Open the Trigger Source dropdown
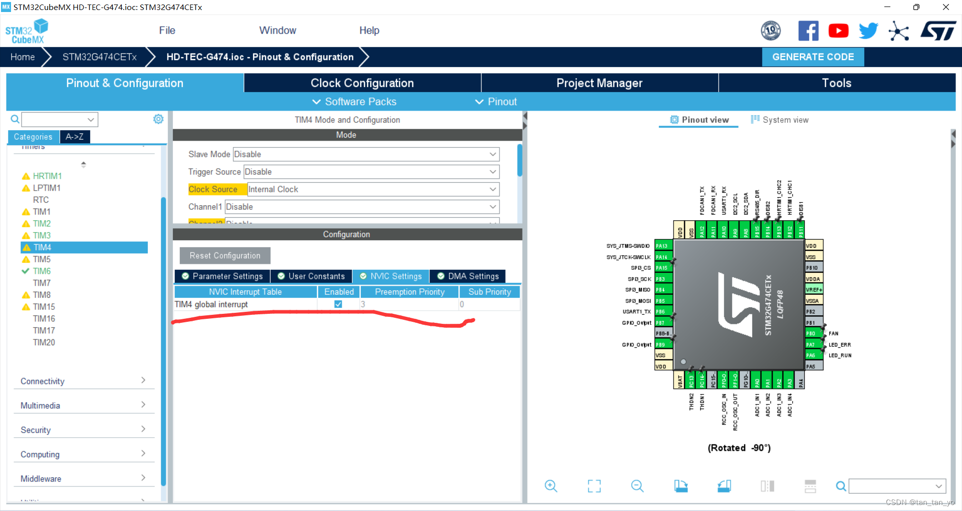This screenshot has height=511, width=962. (371, 172)
